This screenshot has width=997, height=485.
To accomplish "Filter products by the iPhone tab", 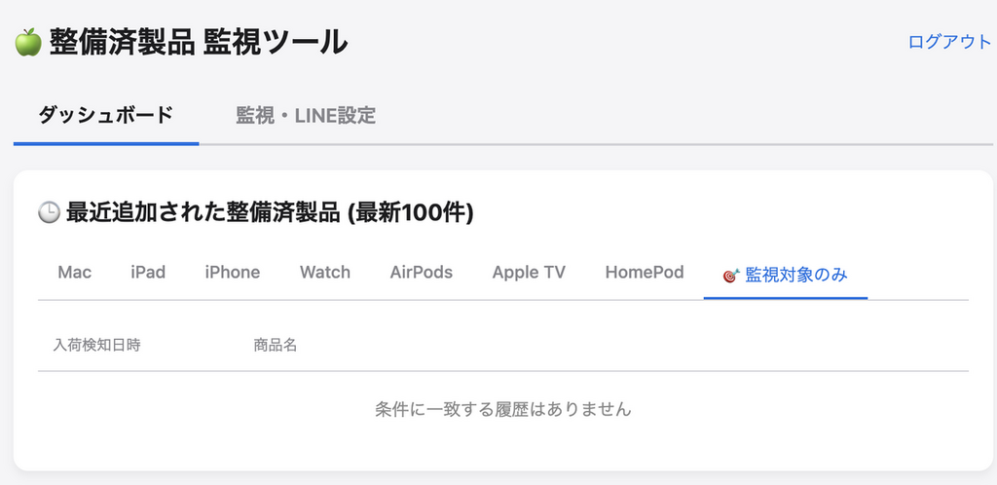I will (x=232, y=273).
